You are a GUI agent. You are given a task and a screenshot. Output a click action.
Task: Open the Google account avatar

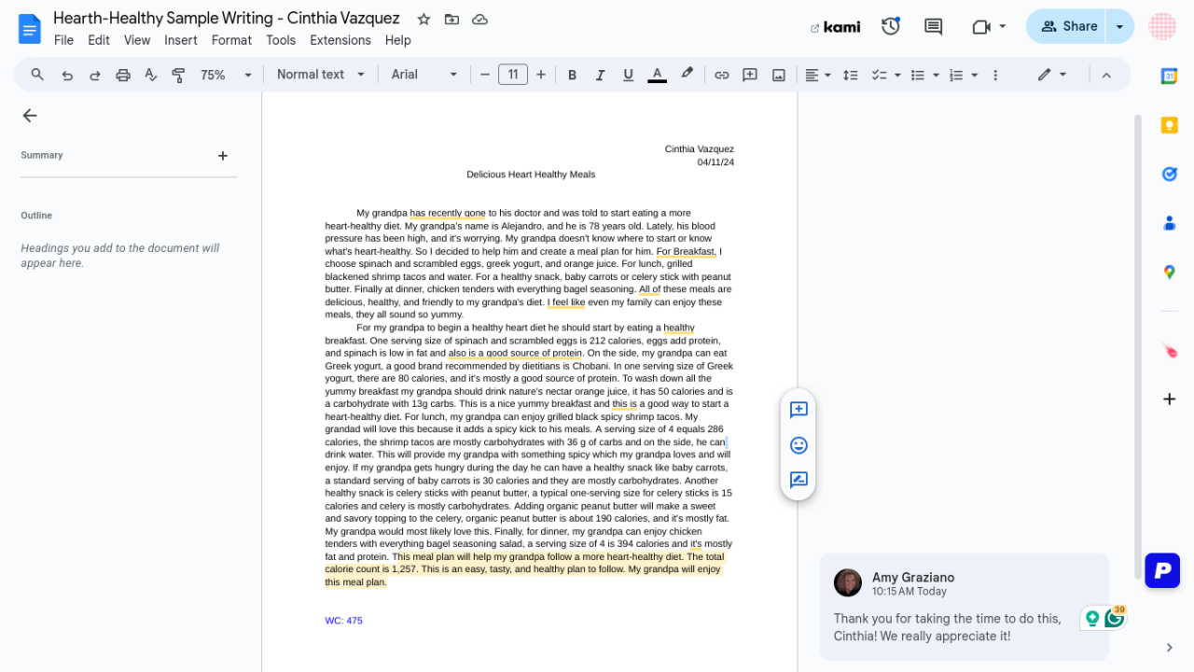(x=1162, y=26)
